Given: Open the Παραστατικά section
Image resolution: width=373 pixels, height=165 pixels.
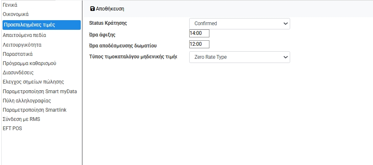Looking at the screenshot, I should point(18,54).
